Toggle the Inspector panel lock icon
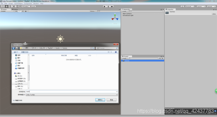 [214, 9]
